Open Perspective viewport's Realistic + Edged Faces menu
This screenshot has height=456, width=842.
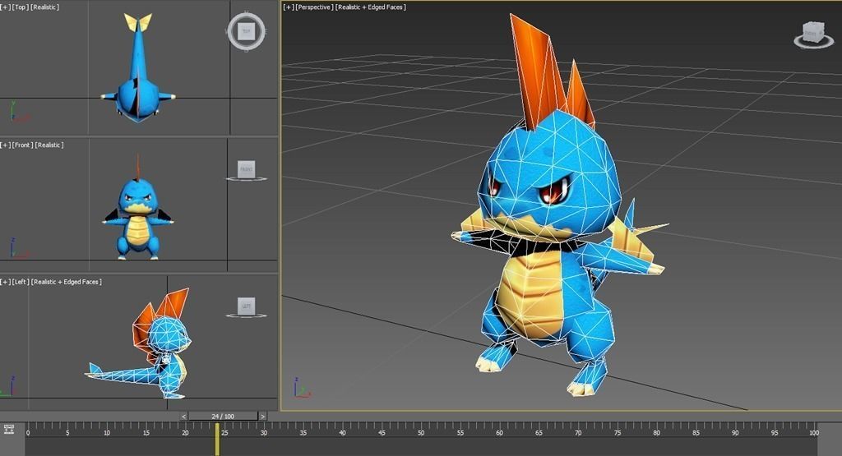coord(371,7)
